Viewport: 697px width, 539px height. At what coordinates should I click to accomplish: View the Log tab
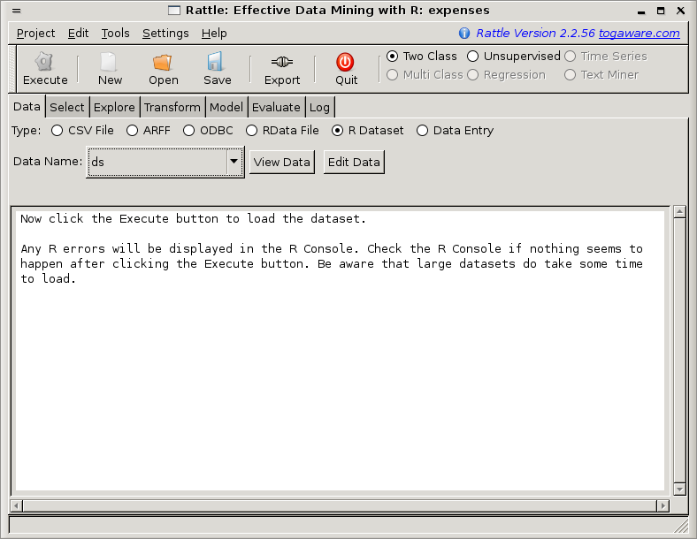(x=319, y=108)
